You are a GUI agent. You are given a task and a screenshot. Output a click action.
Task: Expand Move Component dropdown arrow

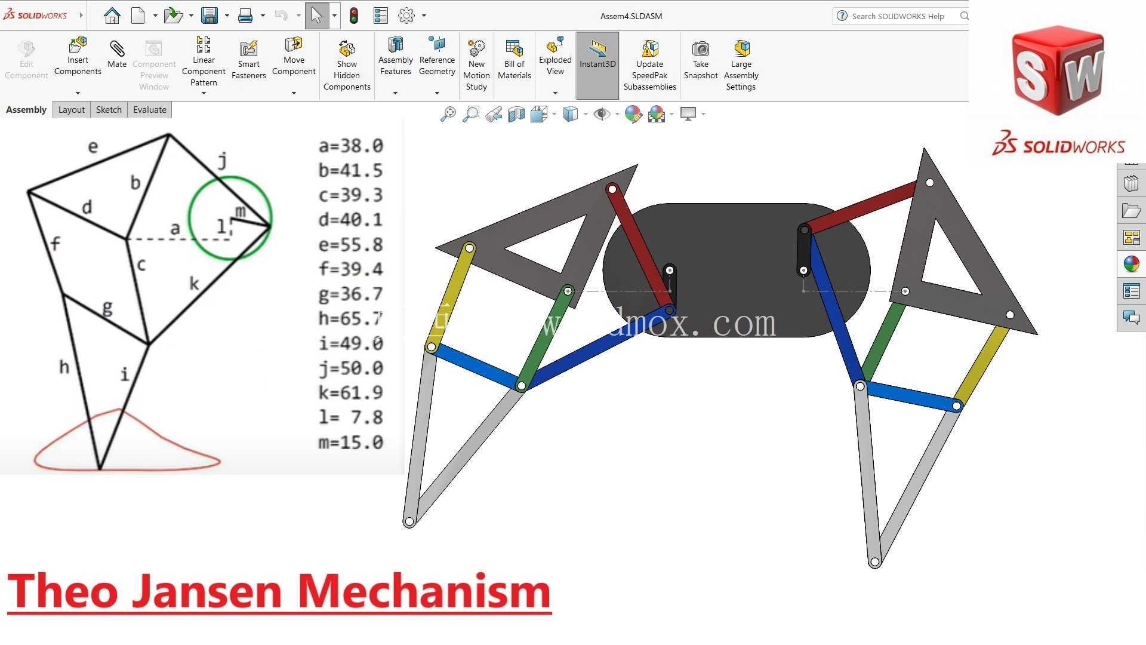point(294,93)
